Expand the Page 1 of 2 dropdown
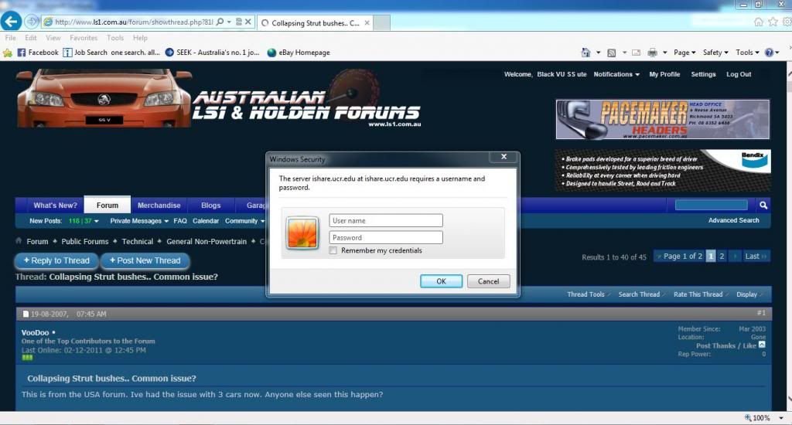Screen dimensions: 792x425 coord(678,257)
